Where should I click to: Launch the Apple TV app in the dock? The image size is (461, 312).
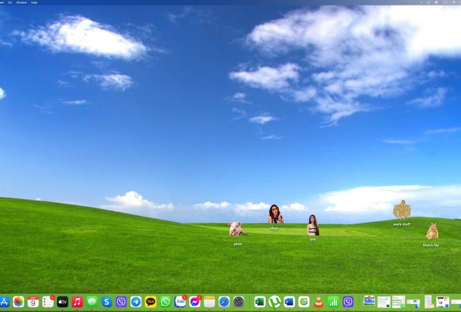click(x=62, y=302)
